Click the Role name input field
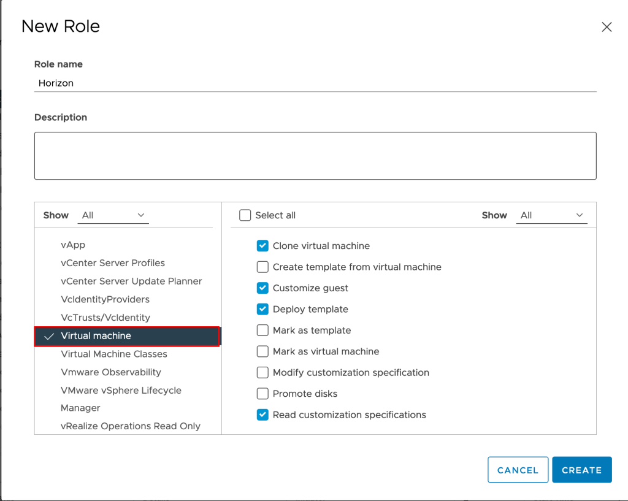 pos(315,83)
